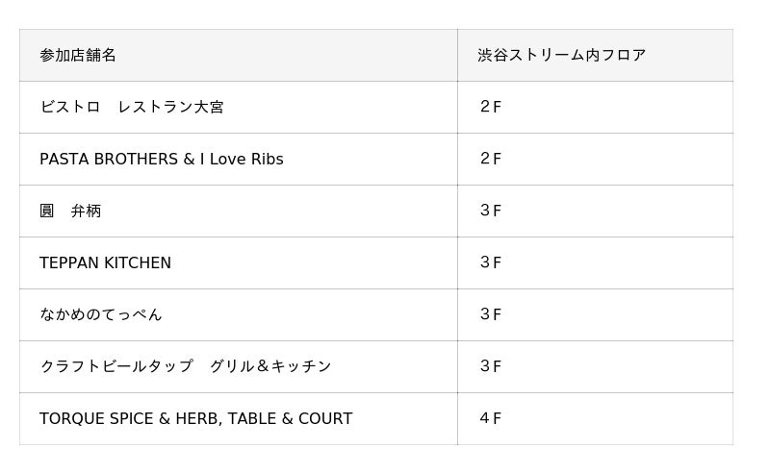Click the 3F cell for なかめのてっぺん
The image size is (770, 474).
coord(490,314)
